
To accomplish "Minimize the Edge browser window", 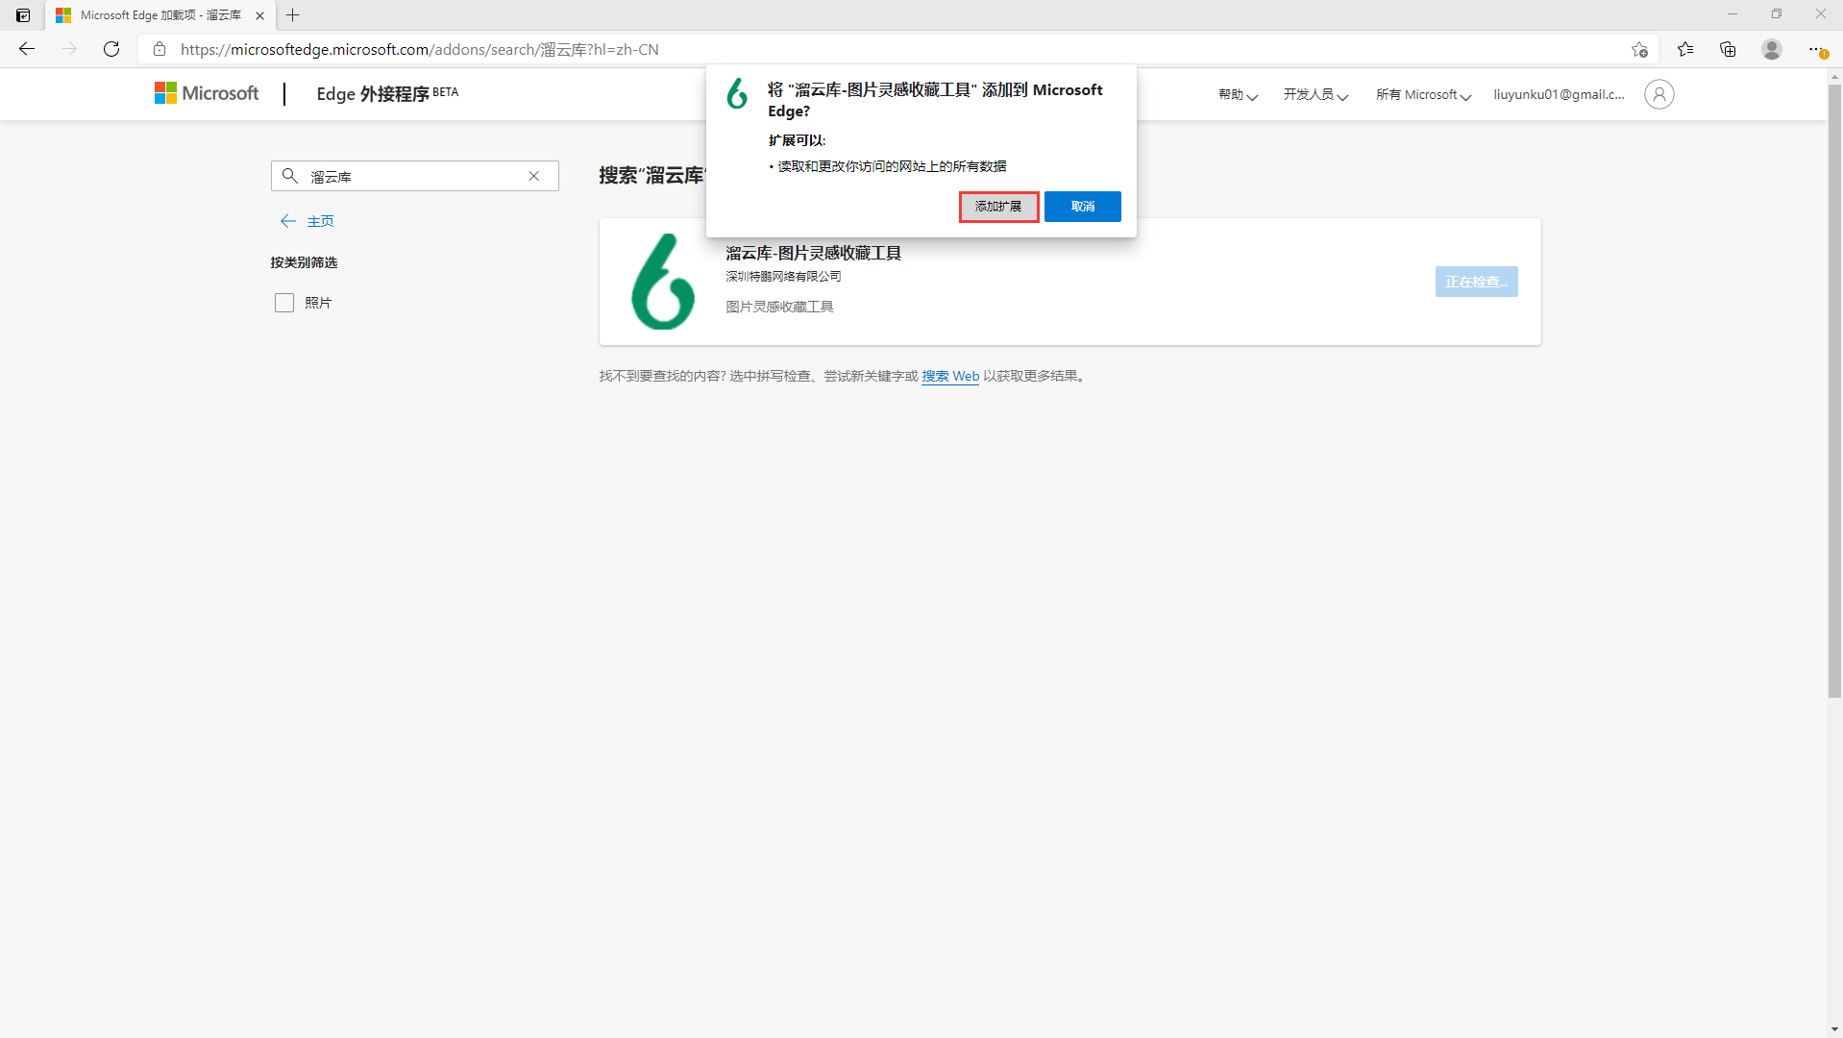I will [x=1732, y=14].
